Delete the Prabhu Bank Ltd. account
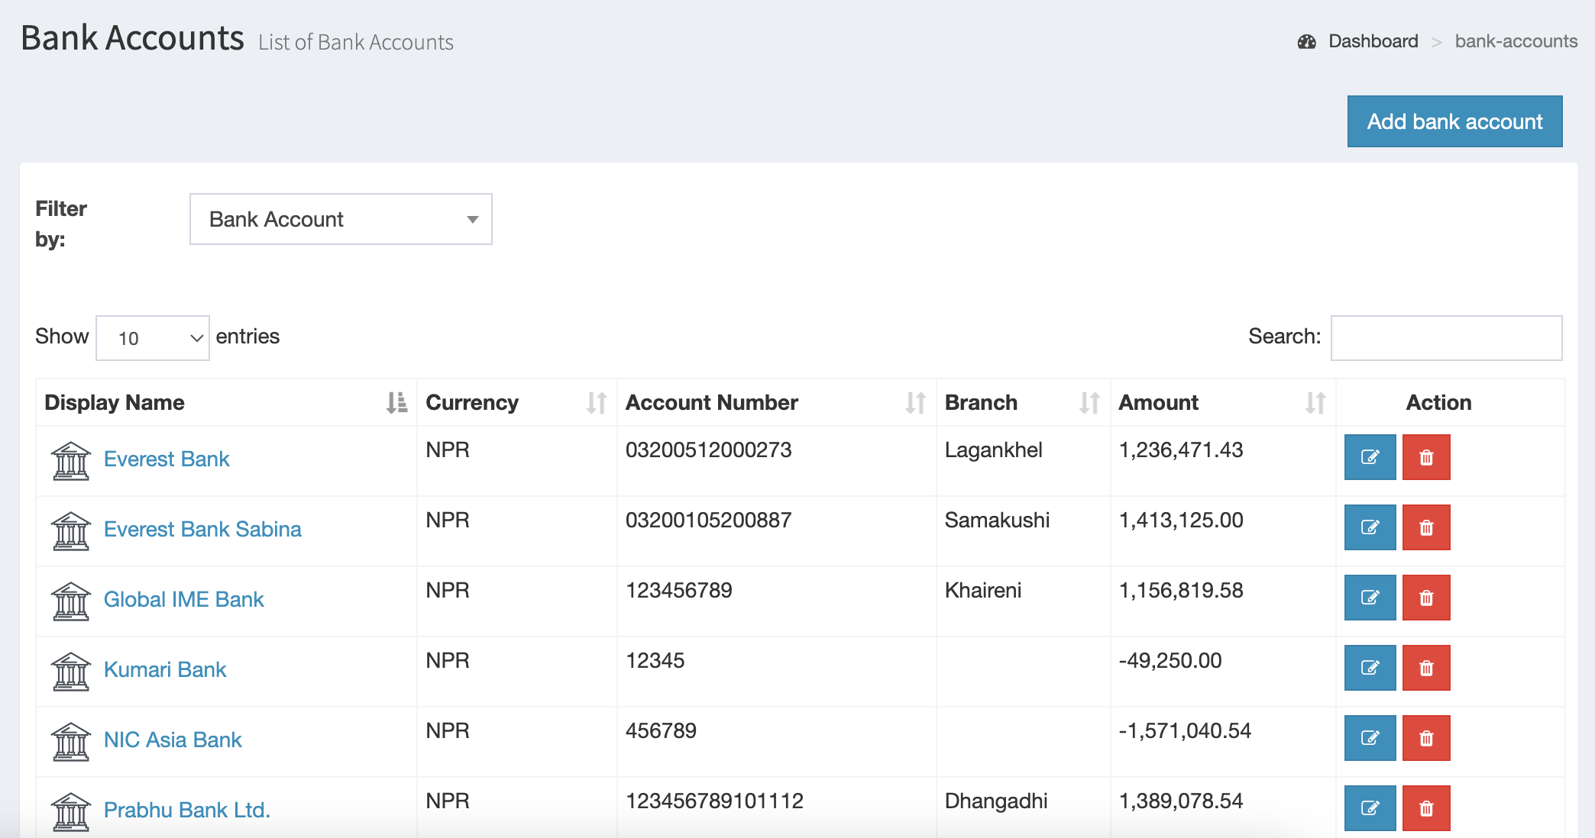 [x=1426, y=808]
